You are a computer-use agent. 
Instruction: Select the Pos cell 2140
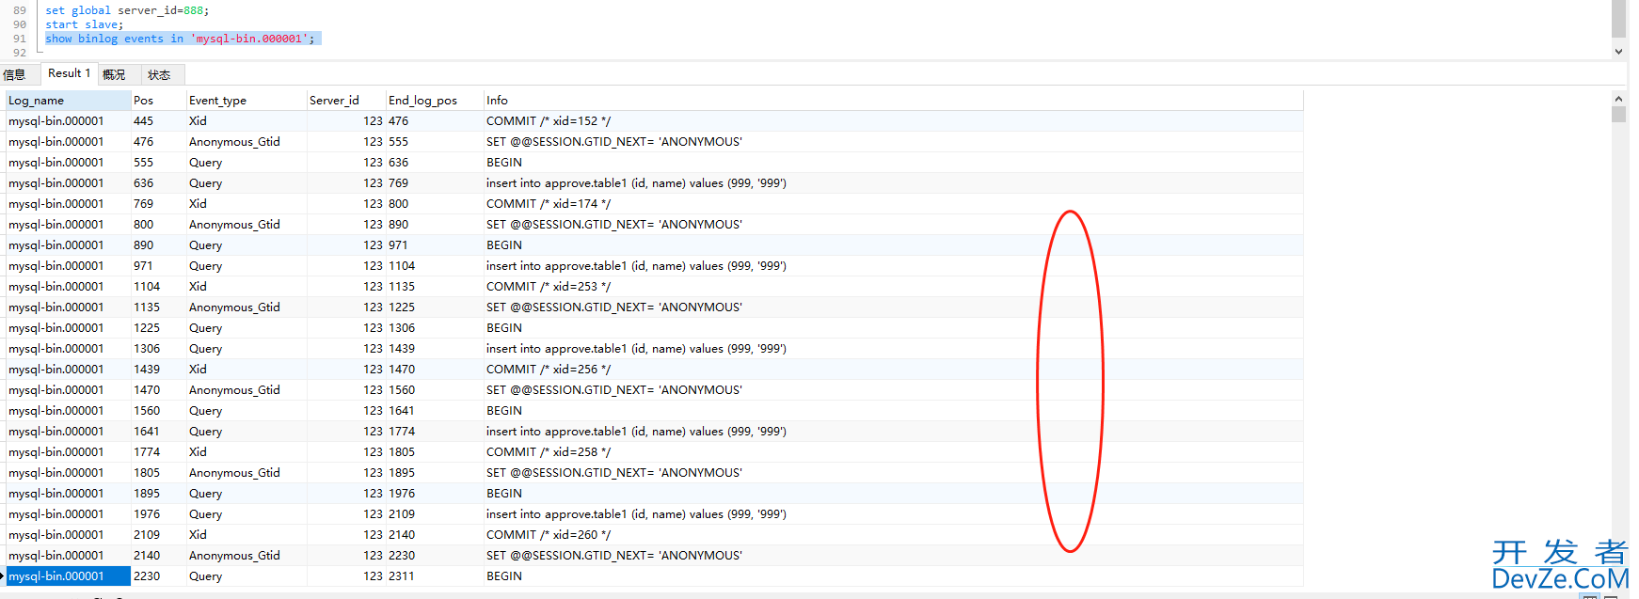(158, 556)
